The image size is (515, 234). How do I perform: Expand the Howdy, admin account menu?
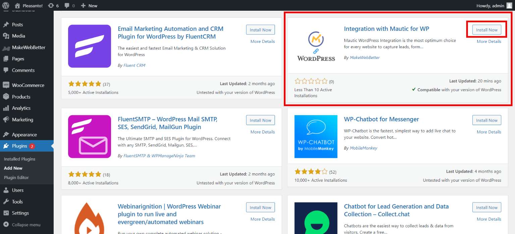491,5
